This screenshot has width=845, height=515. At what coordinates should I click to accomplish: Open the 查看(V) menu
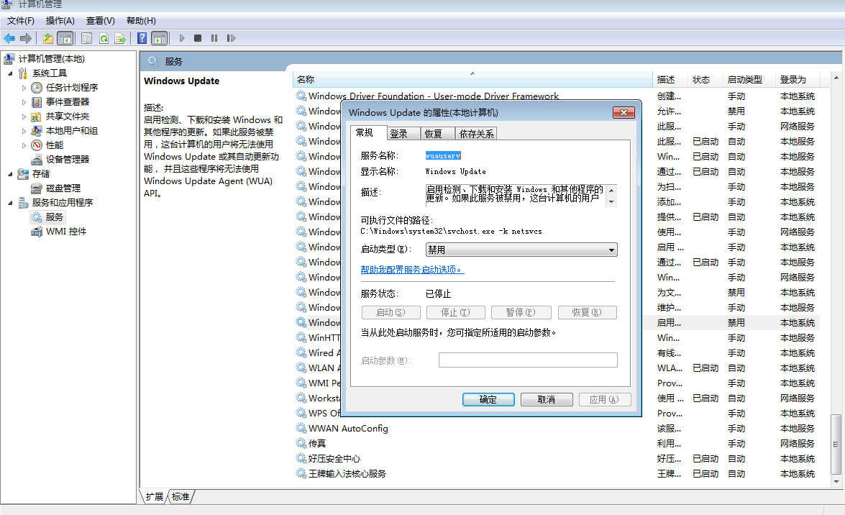tap(100, 20)
